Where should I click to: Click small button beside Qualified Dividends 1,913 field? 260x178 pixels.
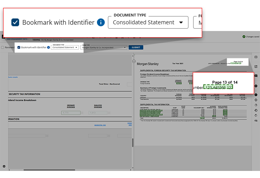click(x=109, y=113)
